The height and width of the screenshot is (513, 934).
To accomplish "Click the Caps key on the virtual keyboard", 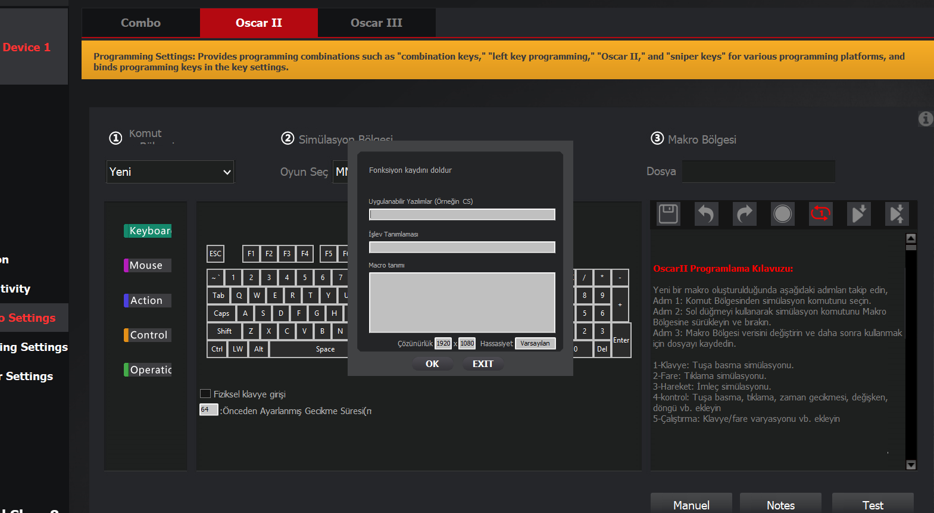I will point(221,313).
